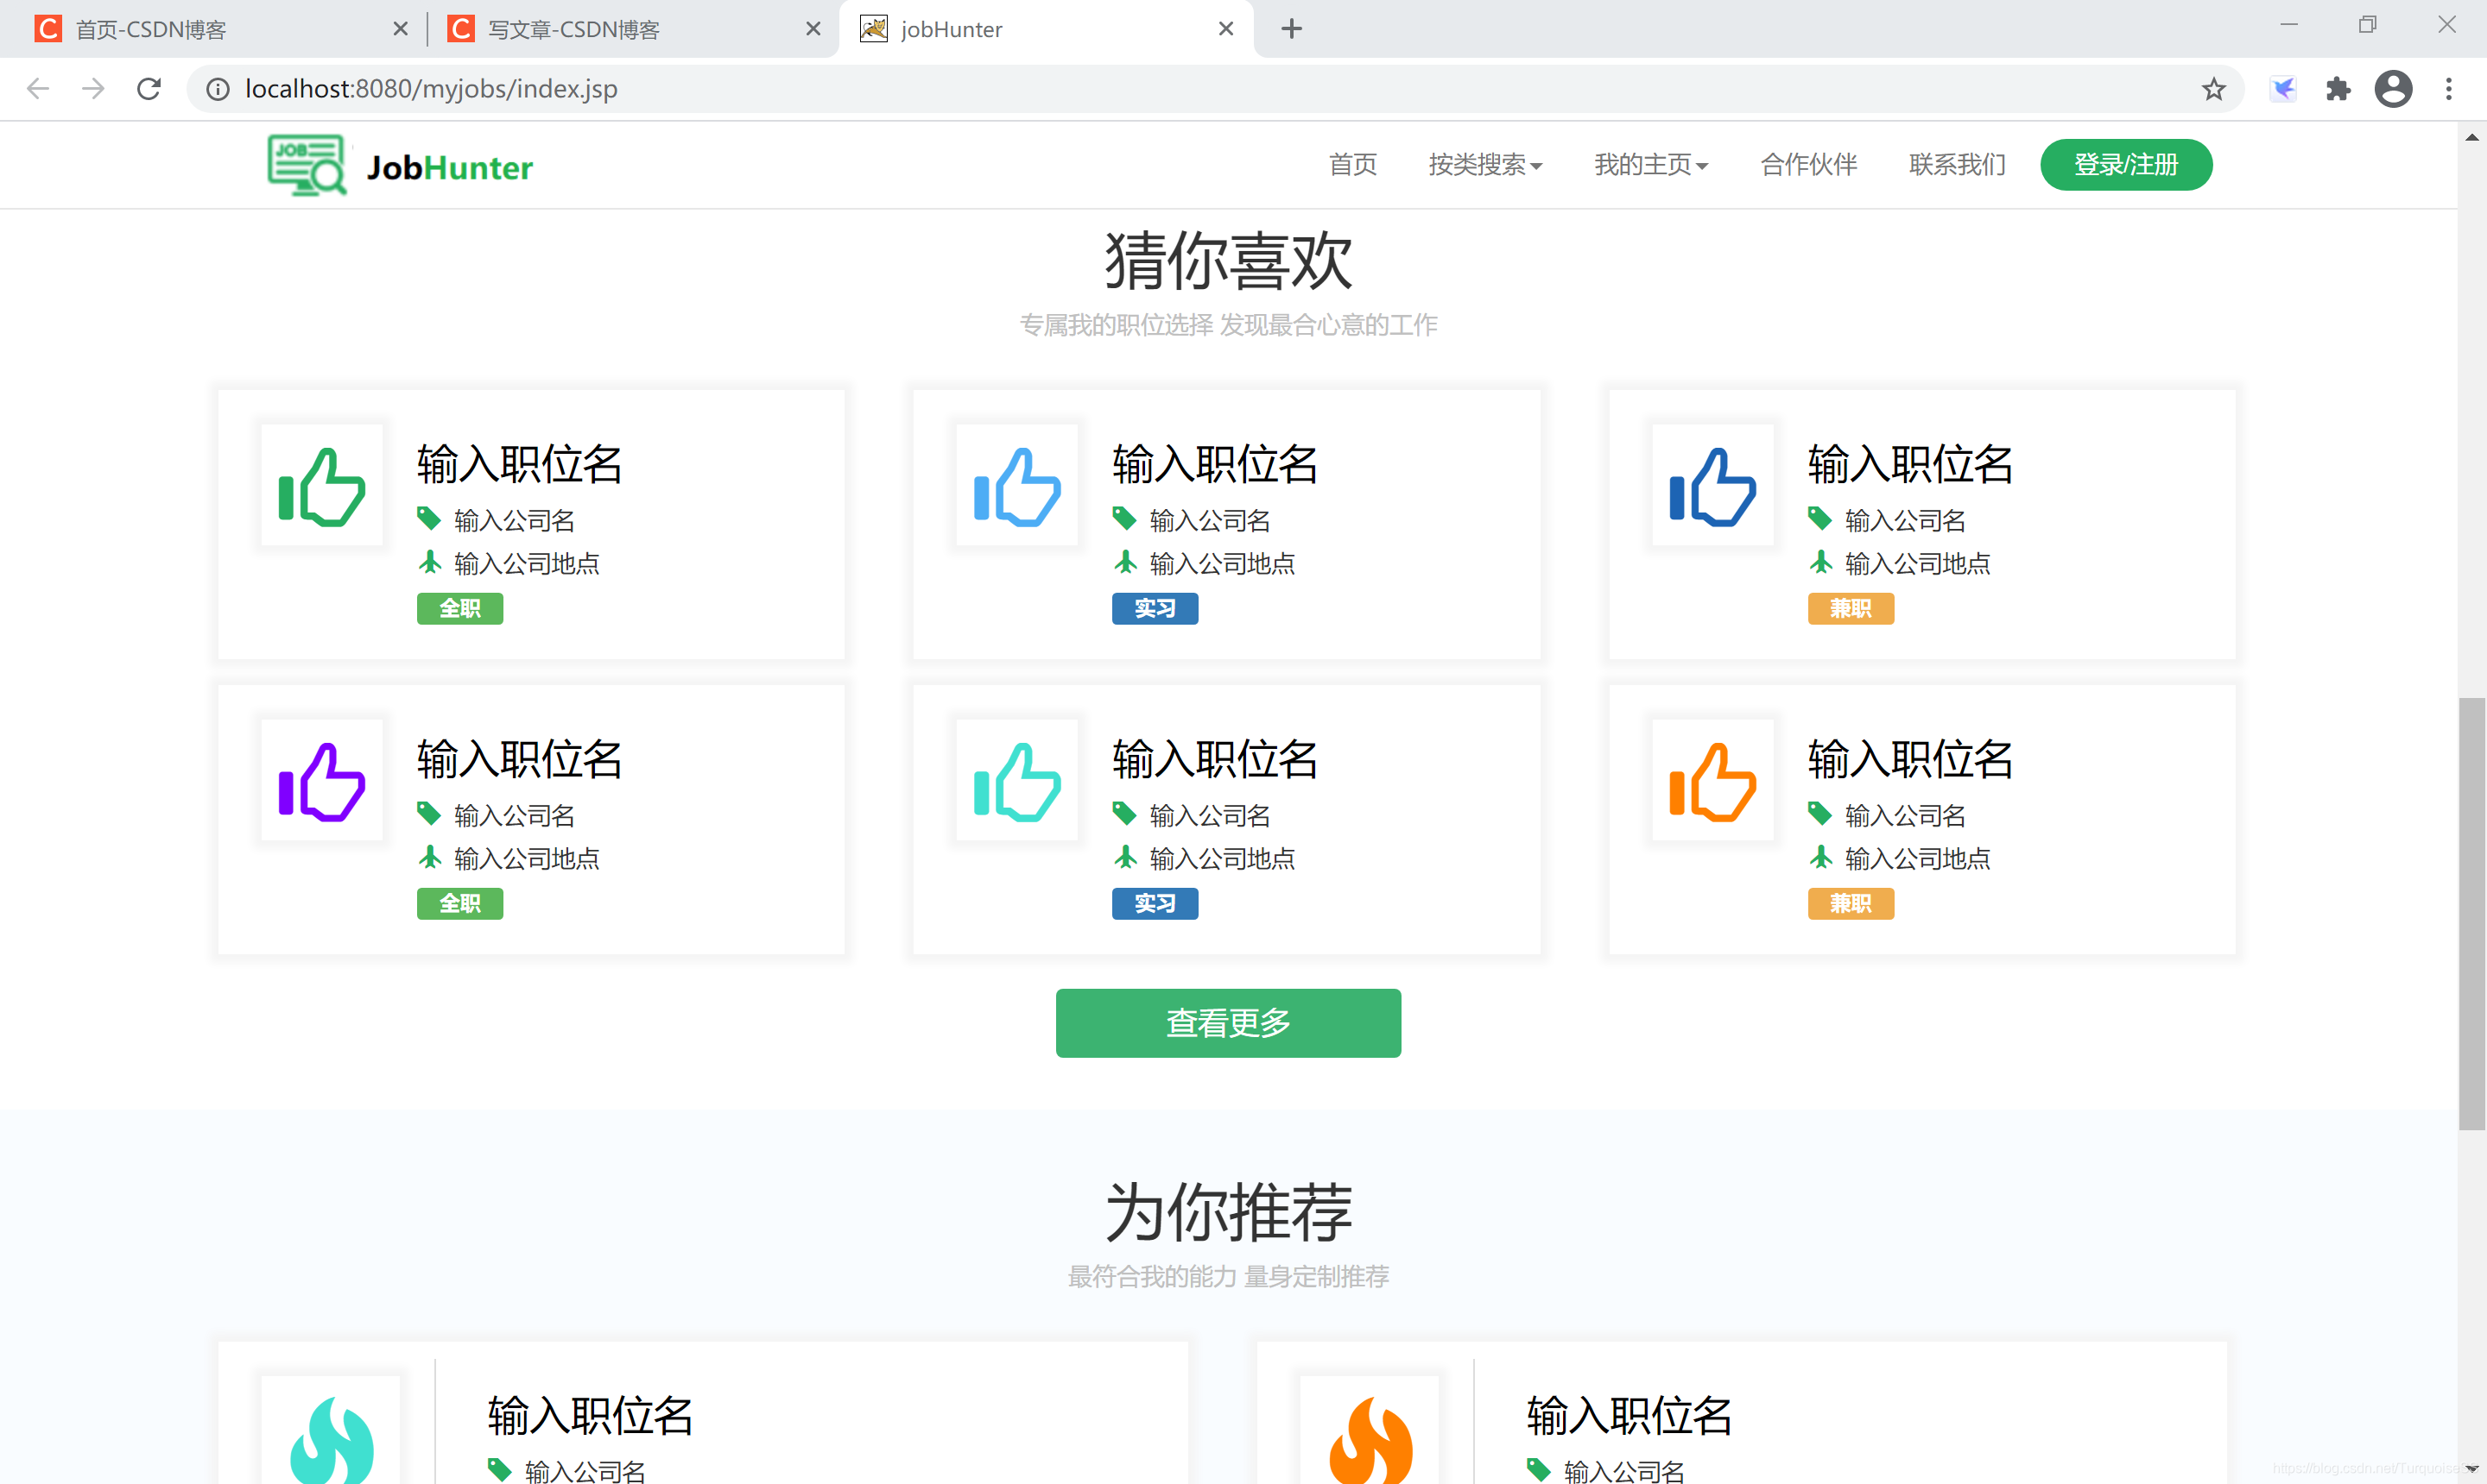The width and height of the screenshot is (2487, 1484).
Task: Open the Chrome profile avatar
Action: pos(2393,89)
